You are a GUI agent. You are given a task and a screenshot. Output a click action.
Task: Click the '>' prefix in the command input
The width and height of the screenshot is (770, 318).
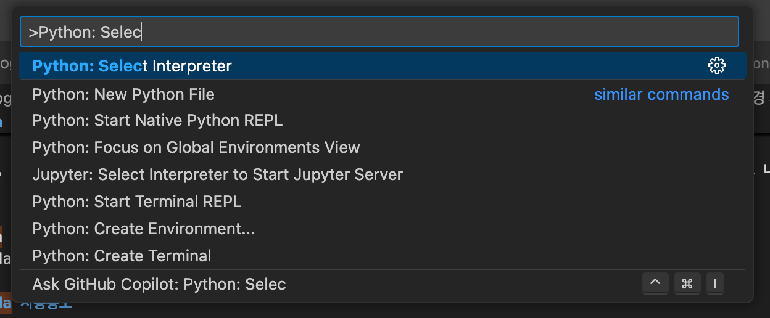pos(33,32)
